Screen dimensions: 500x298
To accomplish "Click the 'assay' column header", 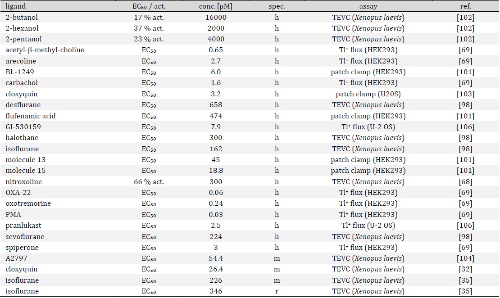I will click(368, 7).
